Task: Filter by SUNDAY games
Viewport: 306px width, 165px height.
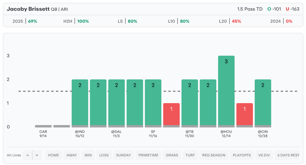Action: pyautogui.click(x=123, y=155)
